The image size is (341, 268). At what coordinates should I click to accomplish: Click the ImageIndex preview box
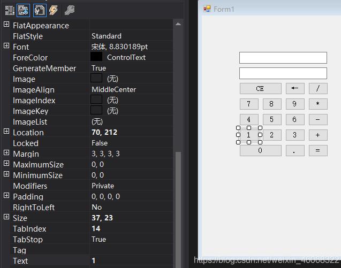96,99
